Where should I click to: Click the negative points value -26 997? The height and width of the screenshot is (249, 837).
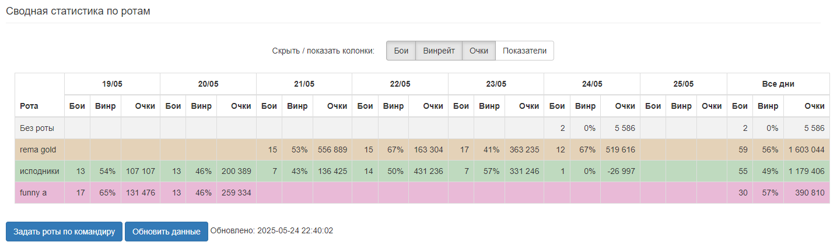click(620, 171)
